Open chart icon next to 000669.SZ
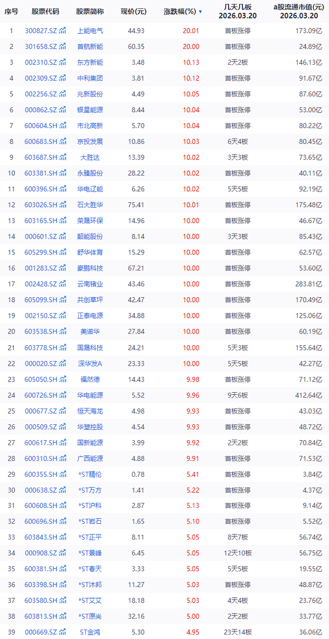Image resolution: width=329 pixels, height=639 pixels. 63,632
